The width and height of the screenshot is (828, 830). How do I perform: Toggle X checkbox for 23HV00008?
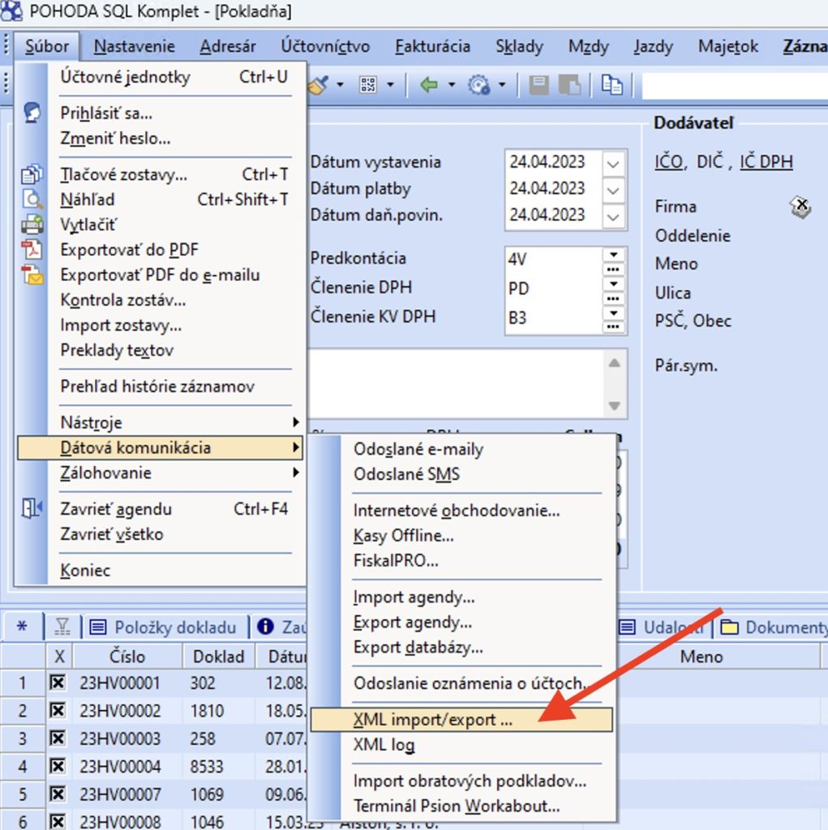58,822
